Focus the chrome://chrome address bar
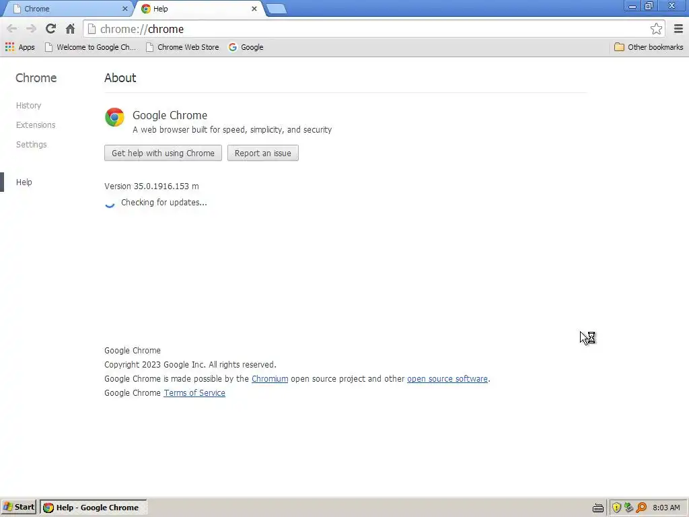The height and width of the screenshot is (517, 689). click(373, 29)
